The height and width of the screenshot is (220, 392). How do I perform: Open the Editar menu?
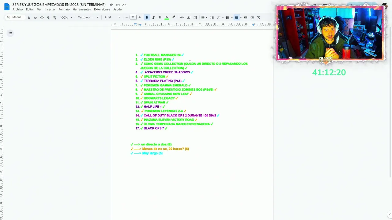pos(30,9)
